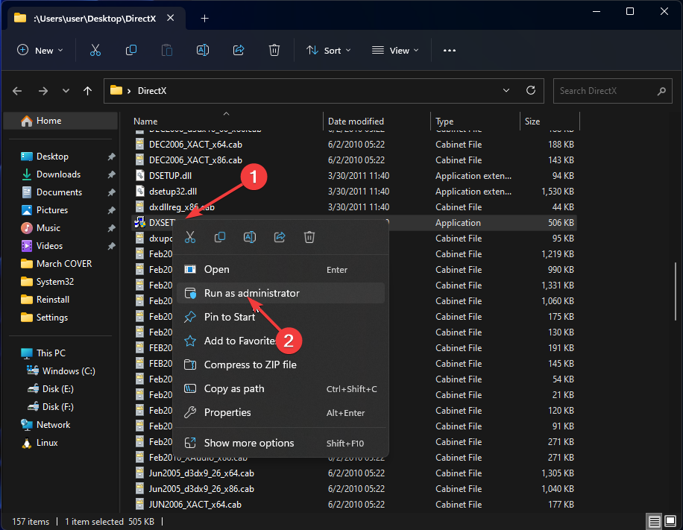The image size is (683, 530).
Task: Click Show more options
Action: click(280, 443)
